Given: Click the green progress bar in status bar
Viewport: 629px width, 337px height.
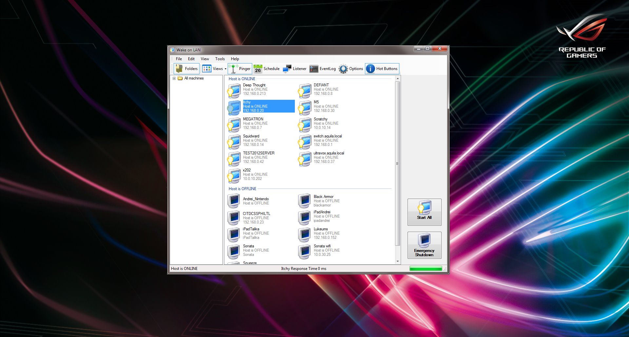Looking at the screenshot, I should coord(426,269).
